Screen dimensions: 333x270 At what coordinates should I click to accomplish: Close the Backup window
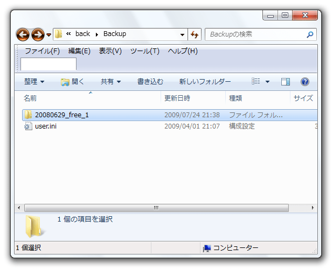point(305,15)
